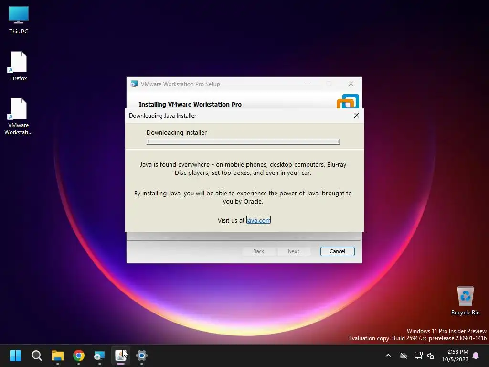Click Cancel in VMware Setup

click(338, 251)
